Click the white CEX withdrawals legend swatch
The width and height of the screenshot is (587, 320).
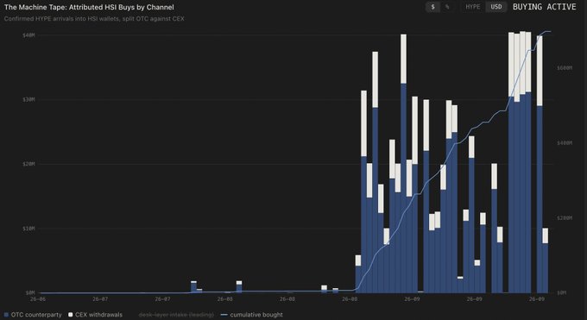[x=70, y=315]
